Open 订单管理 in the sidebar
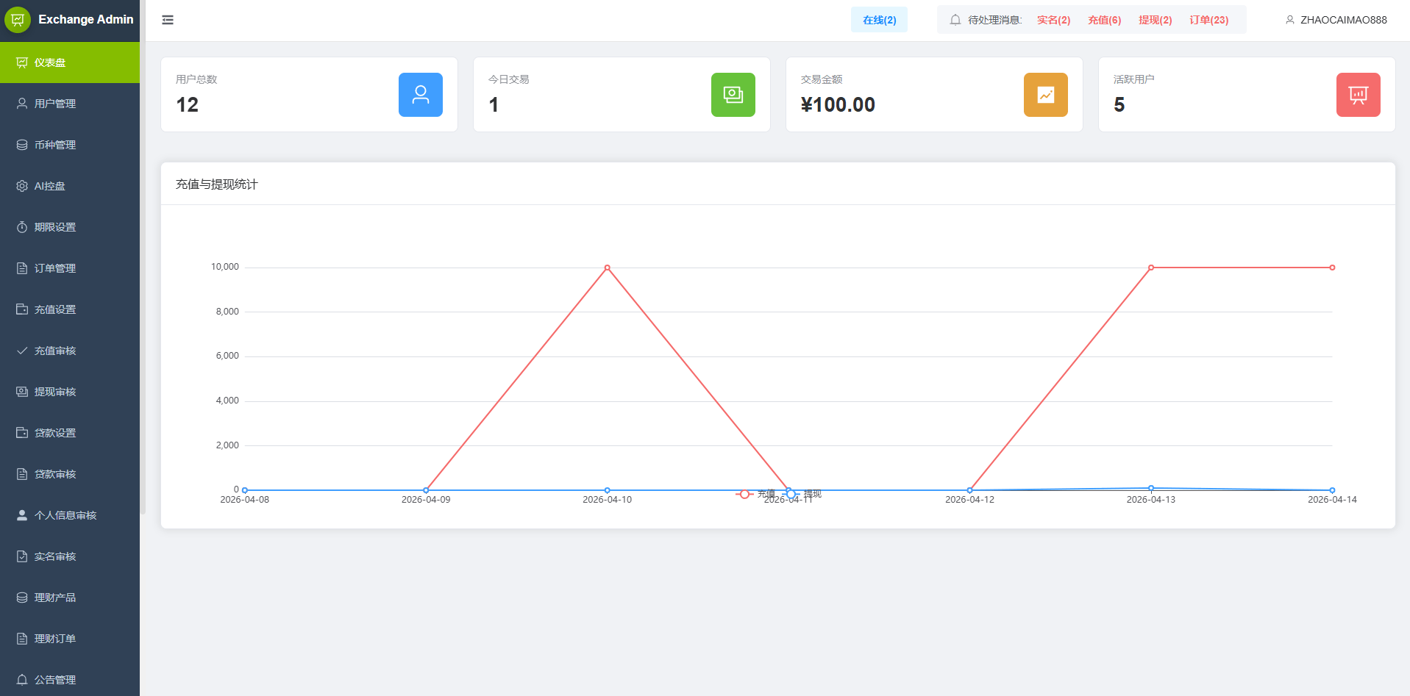 coord(70,268)
